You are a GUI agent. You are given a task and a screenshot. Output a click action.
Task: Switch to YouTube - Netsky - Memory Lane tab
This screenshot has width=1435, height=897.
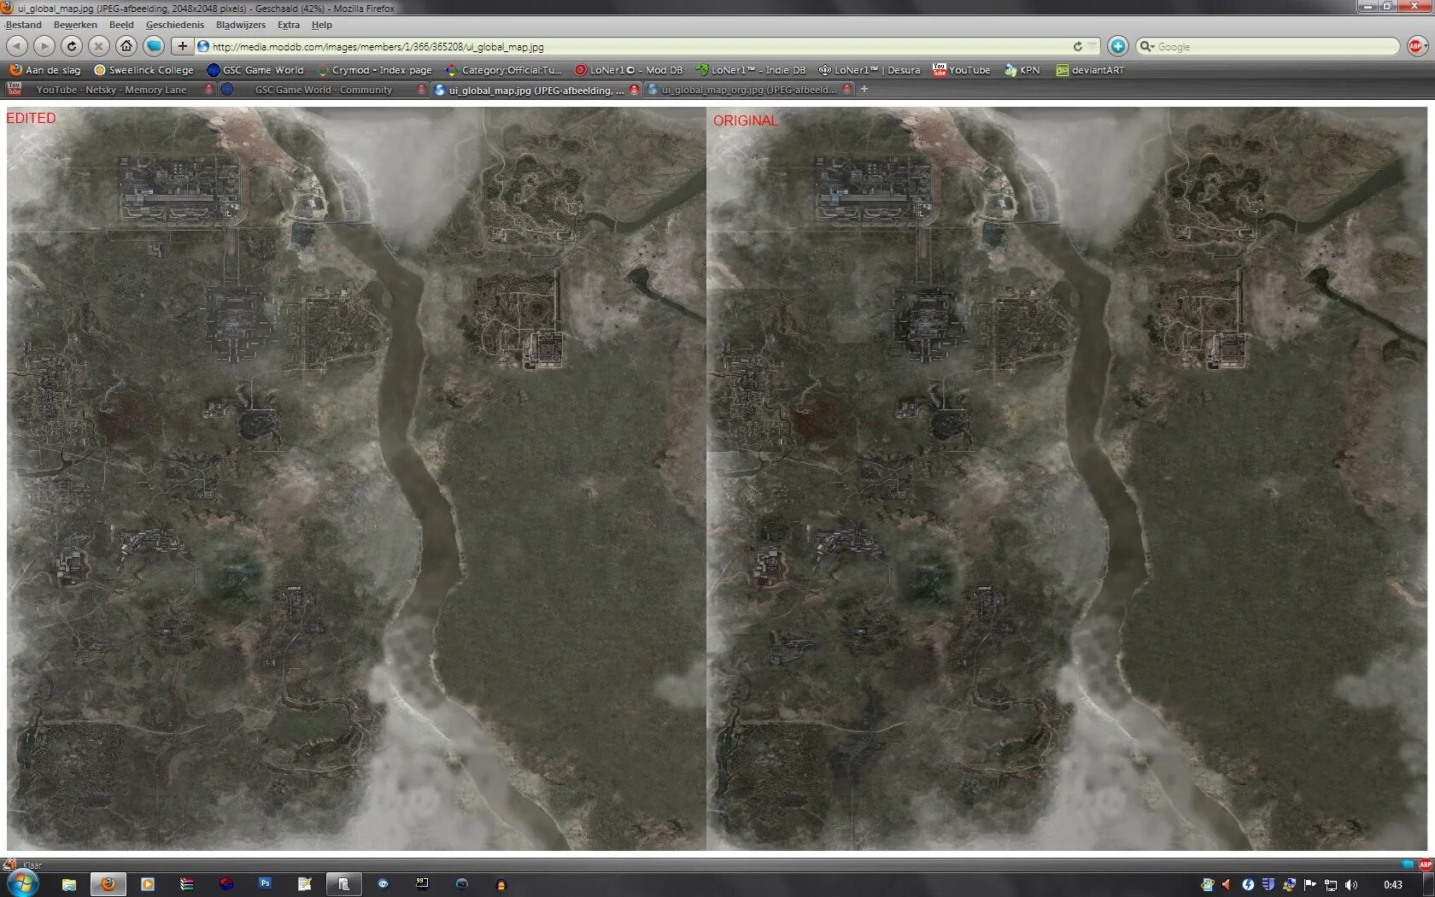[109, 90]
